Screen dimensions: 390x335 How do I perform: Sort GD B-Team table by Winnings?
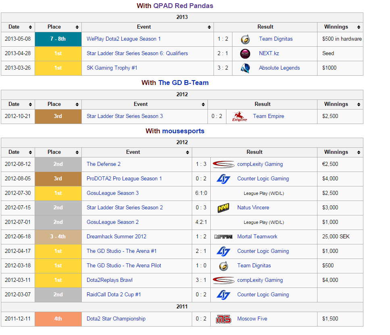(x=359, y=104)
